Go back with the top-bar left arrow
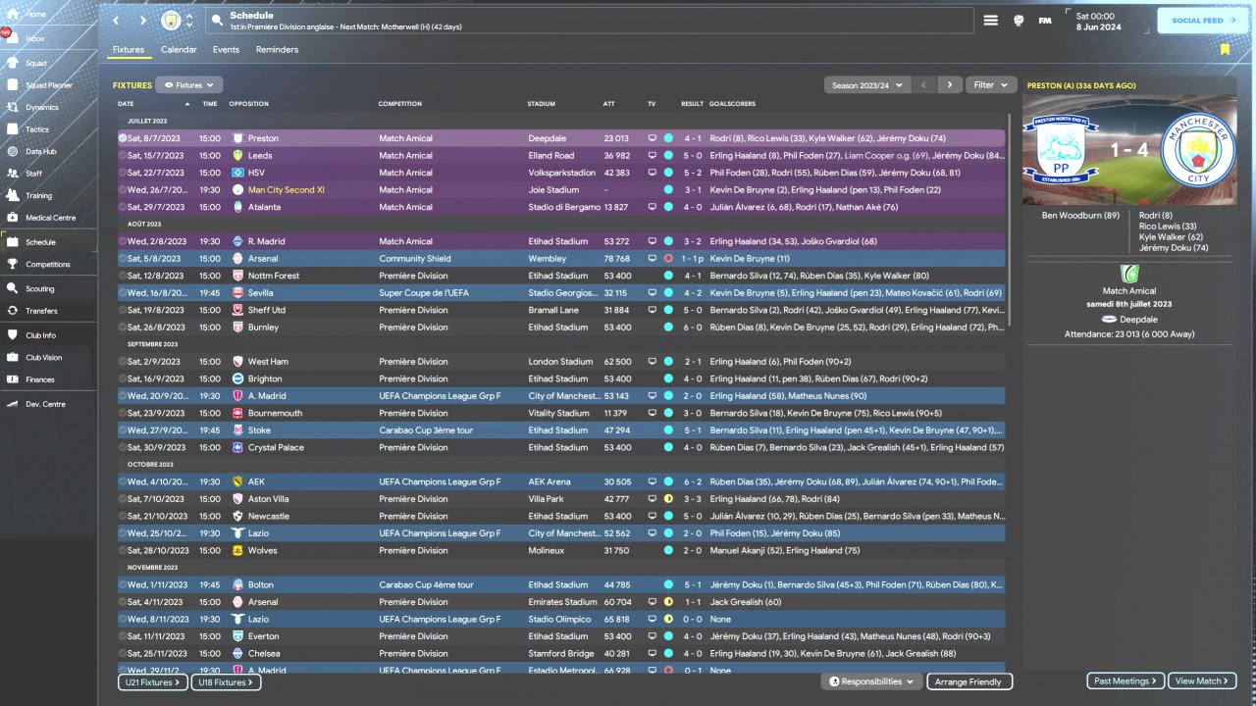The image size is (1256, 706). coord(116,21)
